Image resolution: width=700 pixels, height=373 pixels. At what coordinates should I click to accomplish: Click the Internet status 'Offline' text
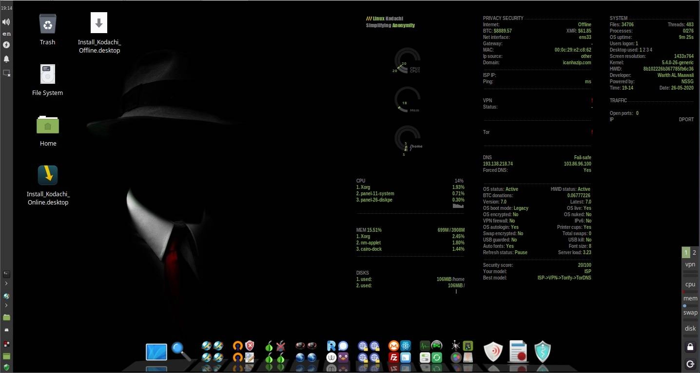584,24
